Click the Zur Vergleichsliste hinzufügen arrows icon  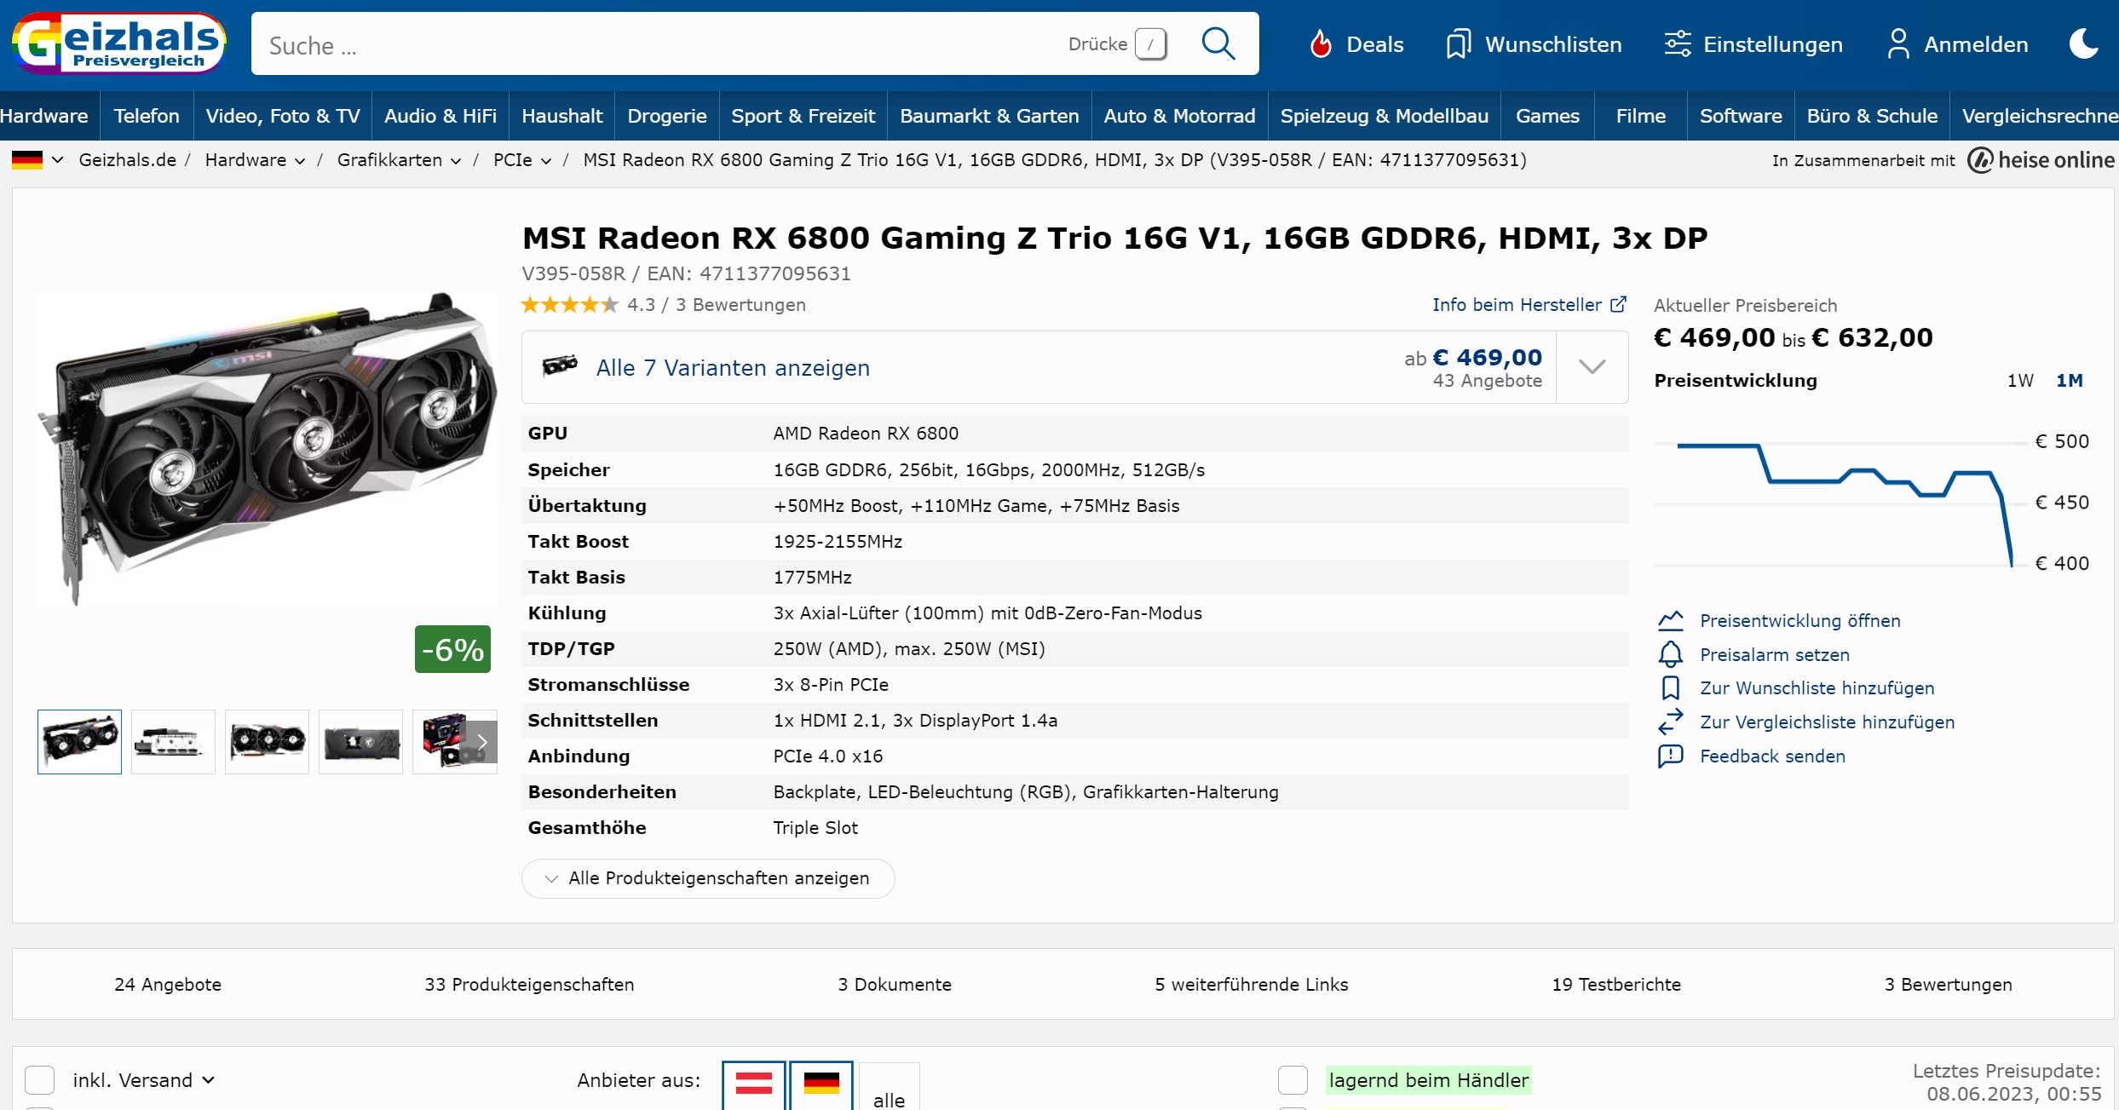(1670, 722)
